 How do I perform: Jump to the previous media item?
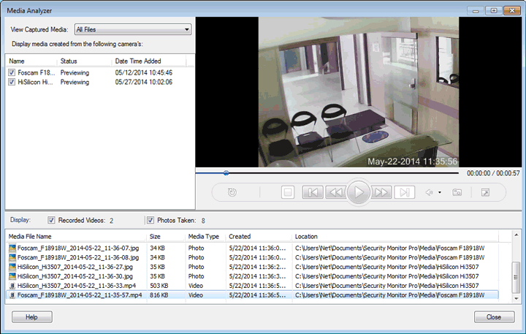pyautogui.click(x=313, y=192)
